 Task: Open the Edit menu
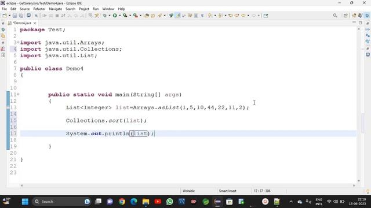click(x=13, y=9)
